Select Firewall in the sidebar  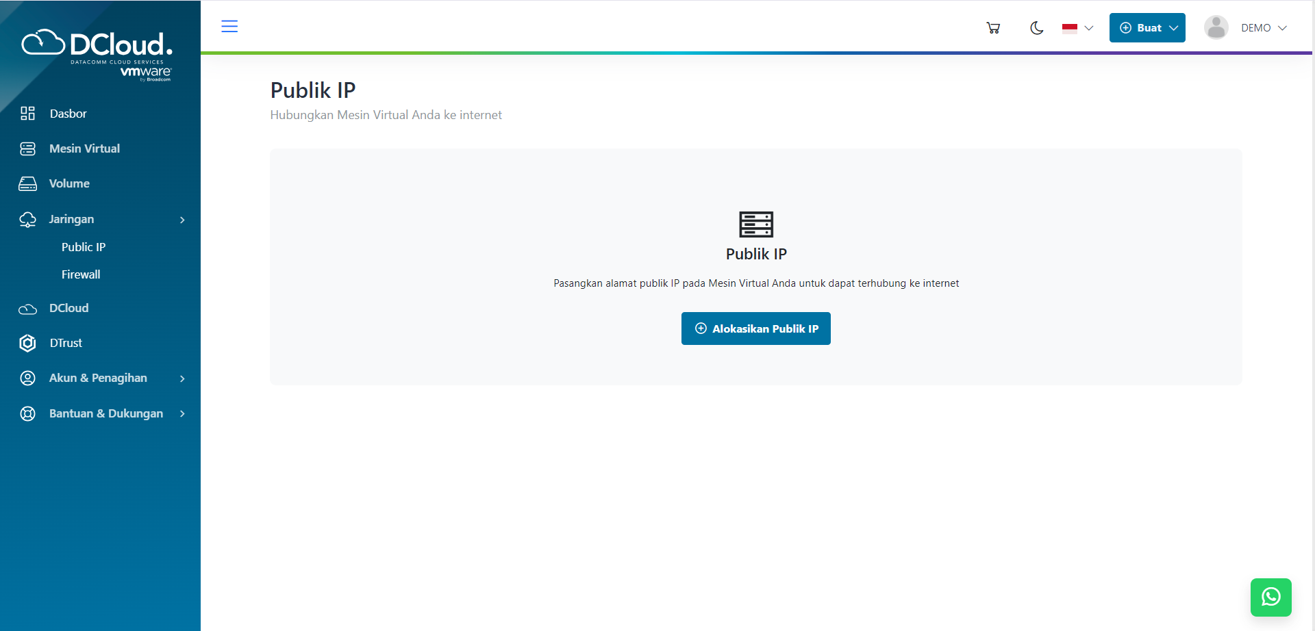(x=81, y=274)
